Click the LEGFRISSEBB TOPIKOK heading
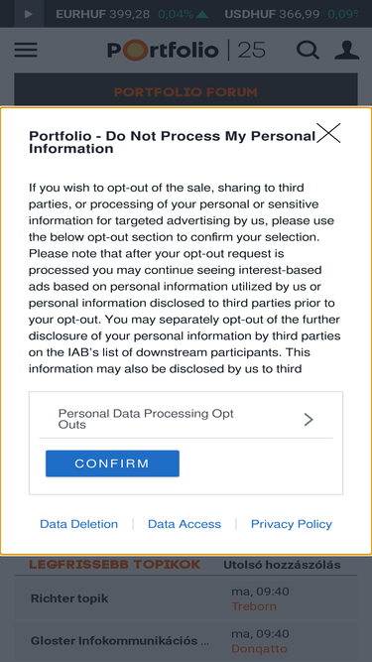Screen dimensions: 372x662 tap(115, 565)
